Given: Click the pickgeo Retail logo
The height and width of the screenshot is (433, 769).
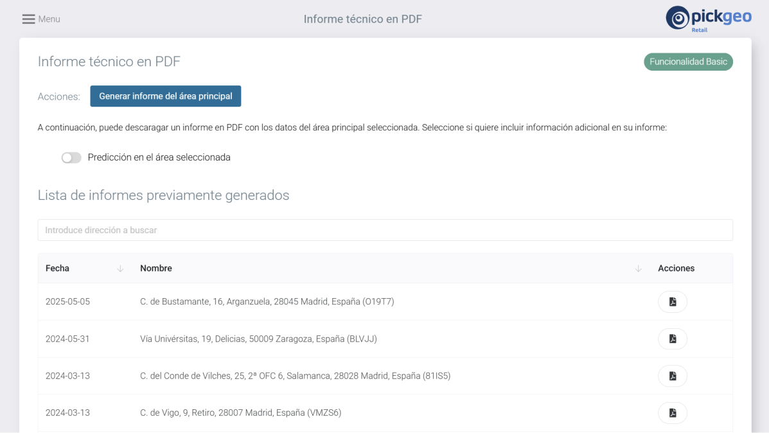Looking at the screenshot, I should tap(708, 19).
